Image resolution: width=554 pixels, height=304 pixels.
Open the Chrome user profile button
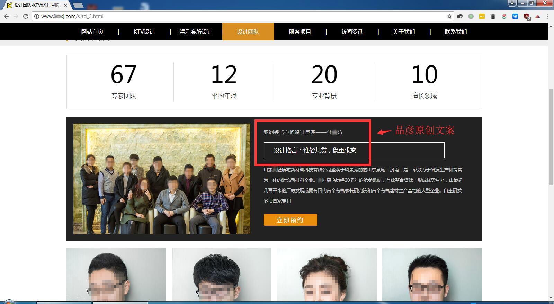pyautogui.click(x=512, y=3)
